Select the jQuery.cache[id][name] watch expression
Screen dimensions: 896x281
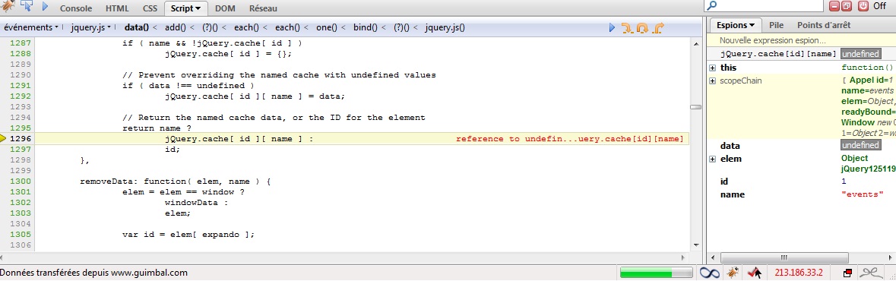coord(778,54)
